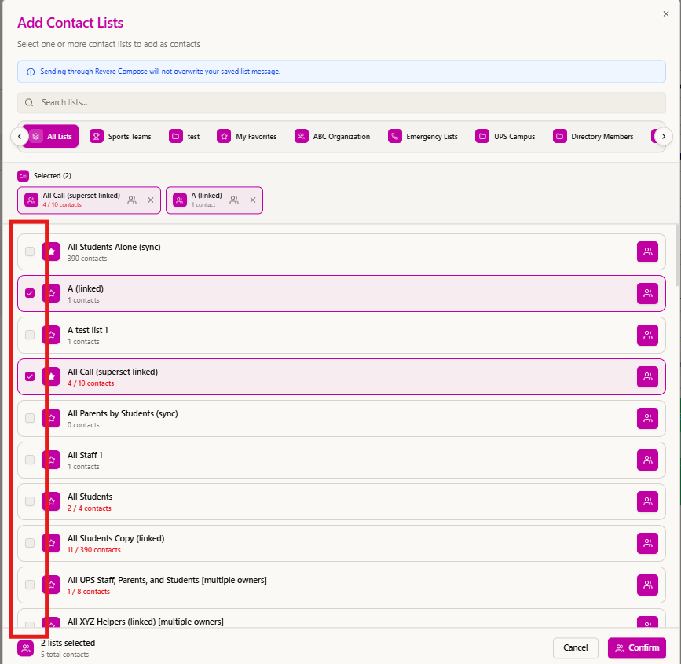681x664 pixels.
Task: Select the Sports Teams category tab
Action: tap(121, 137)
